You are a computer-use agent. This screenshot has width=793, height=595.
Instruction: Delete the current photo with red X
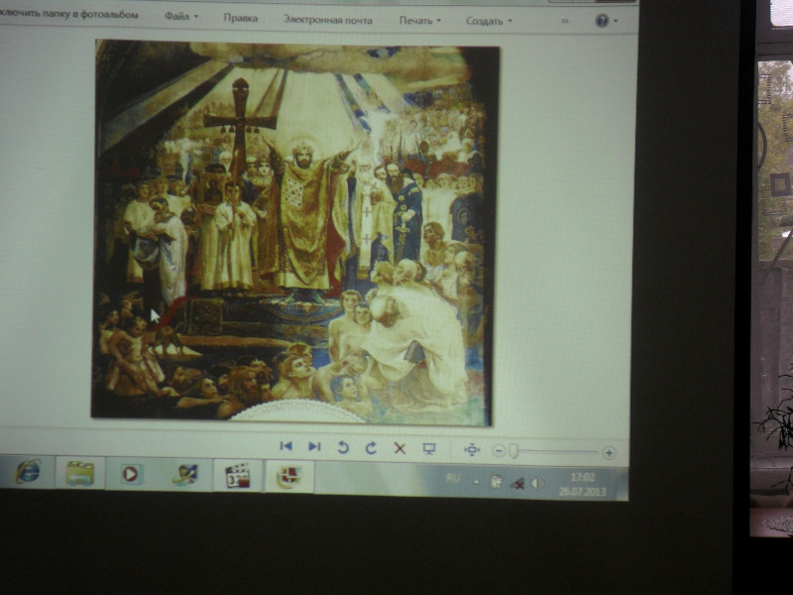(x=399, y=448)
